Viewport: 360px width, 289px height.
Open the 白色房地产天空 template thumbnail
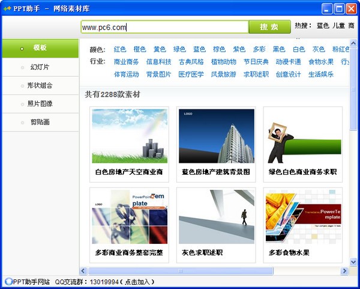pos(129,136)
